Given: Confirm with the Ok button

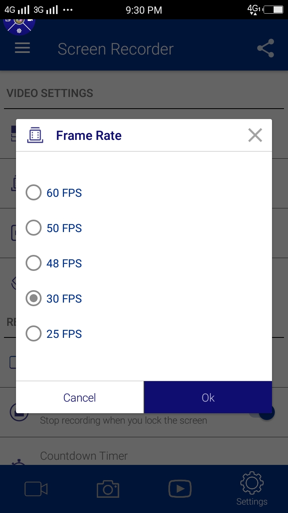Looking at the screenshot, I should [208, 397].
